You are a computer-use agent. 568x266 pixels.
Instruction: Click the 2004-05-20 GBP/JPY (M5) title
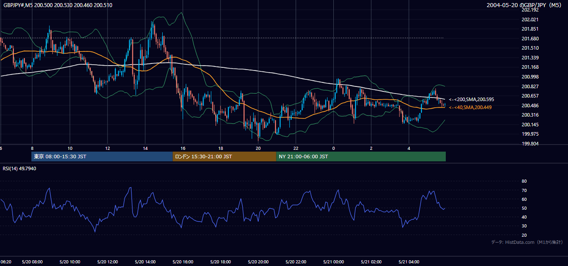pyautogui.click(x=524, y=5)
